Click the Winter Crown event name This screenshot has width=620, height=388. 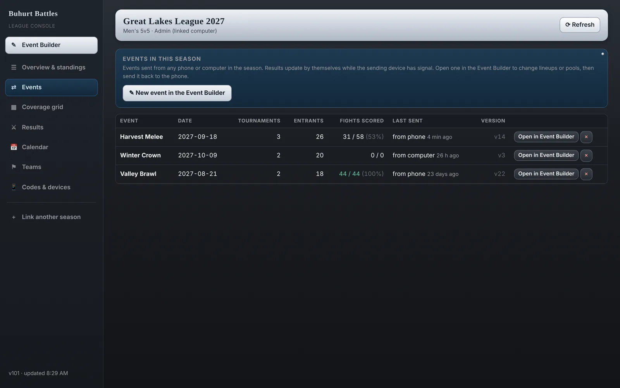click(140, 156)
